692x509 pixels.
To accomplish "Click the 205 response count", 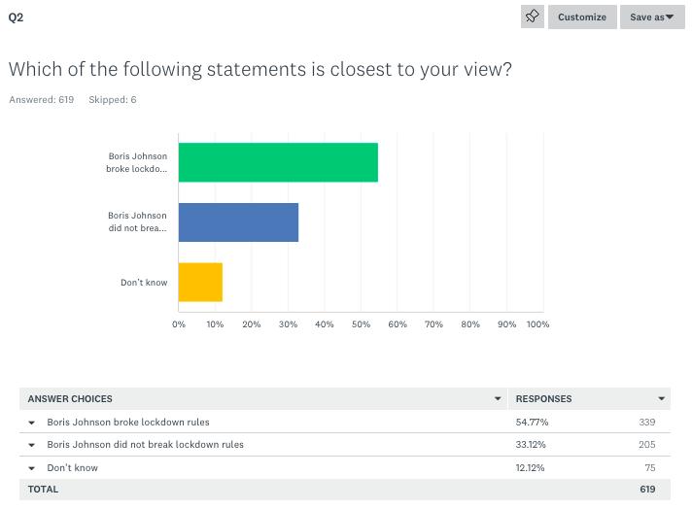I will [x=646, y=445].
